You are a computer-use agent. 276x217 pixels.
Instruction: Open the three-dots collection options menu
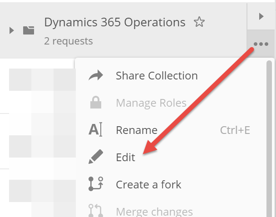click(261, 44)
